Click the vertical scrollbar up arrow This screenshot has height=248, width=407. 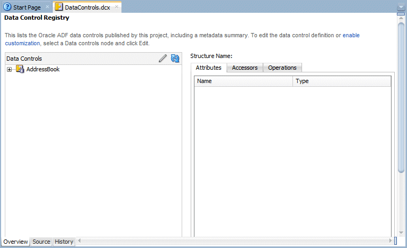pos(401,18)
